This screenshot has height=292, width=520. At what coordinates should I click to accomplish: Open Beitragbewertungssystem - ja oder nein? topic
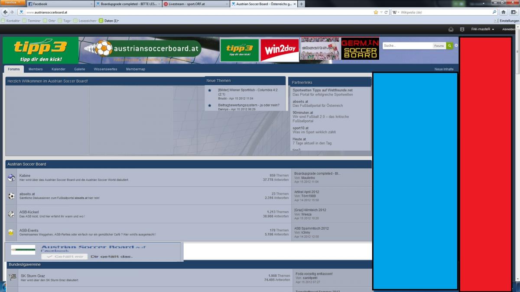[249, 105]
